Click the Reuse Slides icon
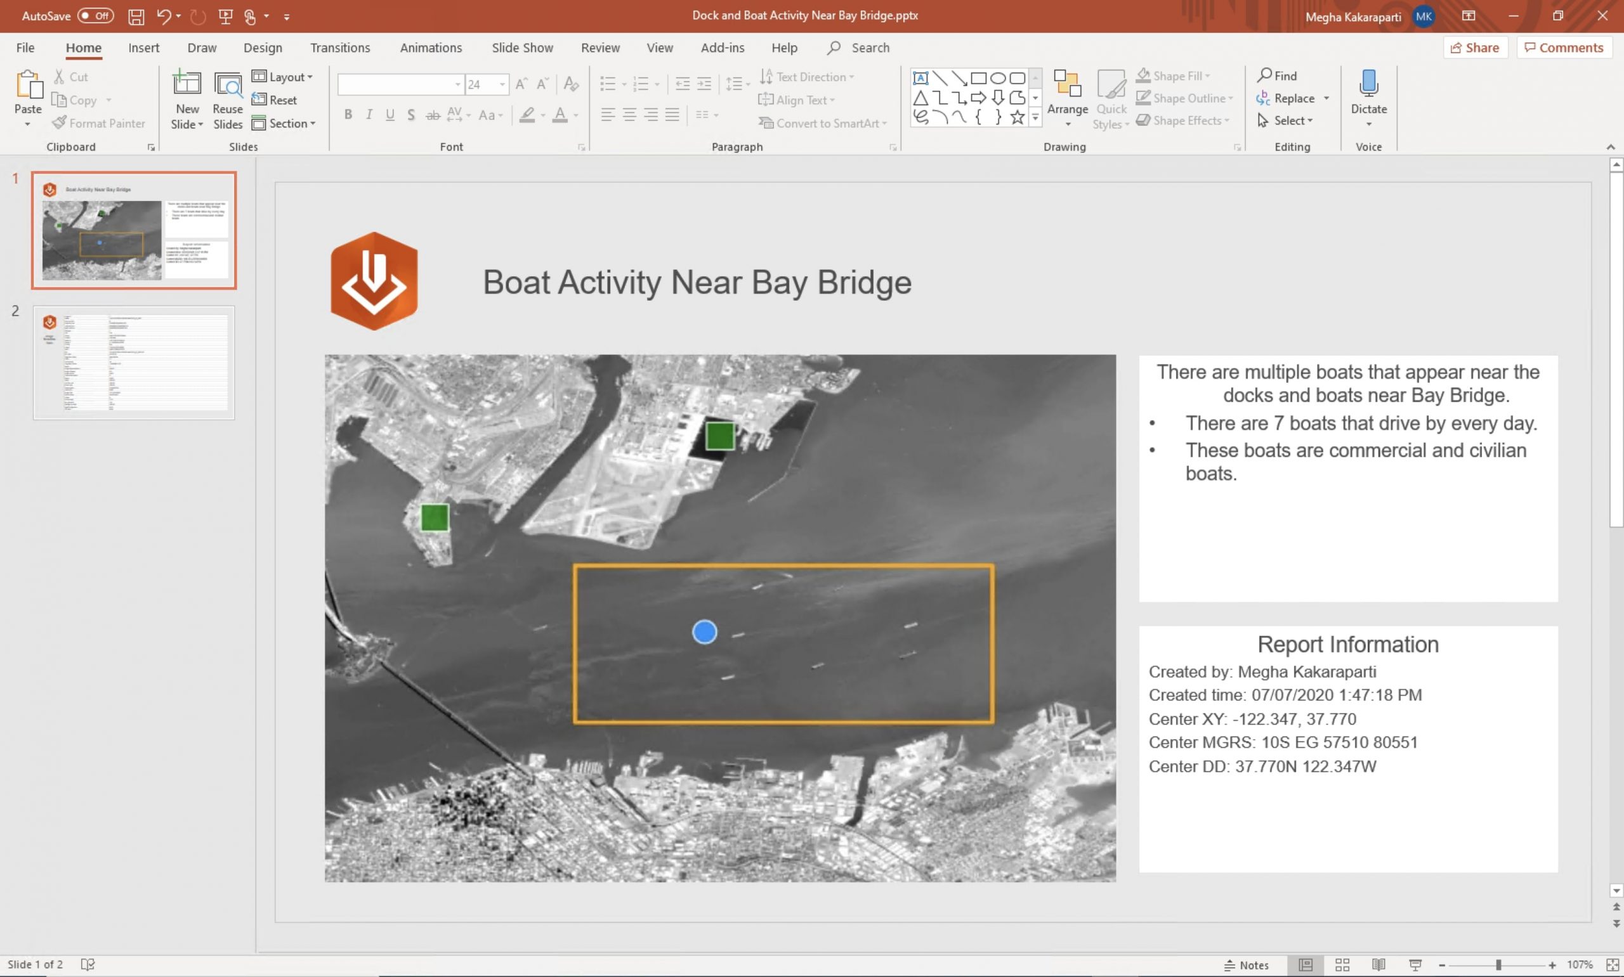The image size is (1624, 977). (x=228, y=86)
